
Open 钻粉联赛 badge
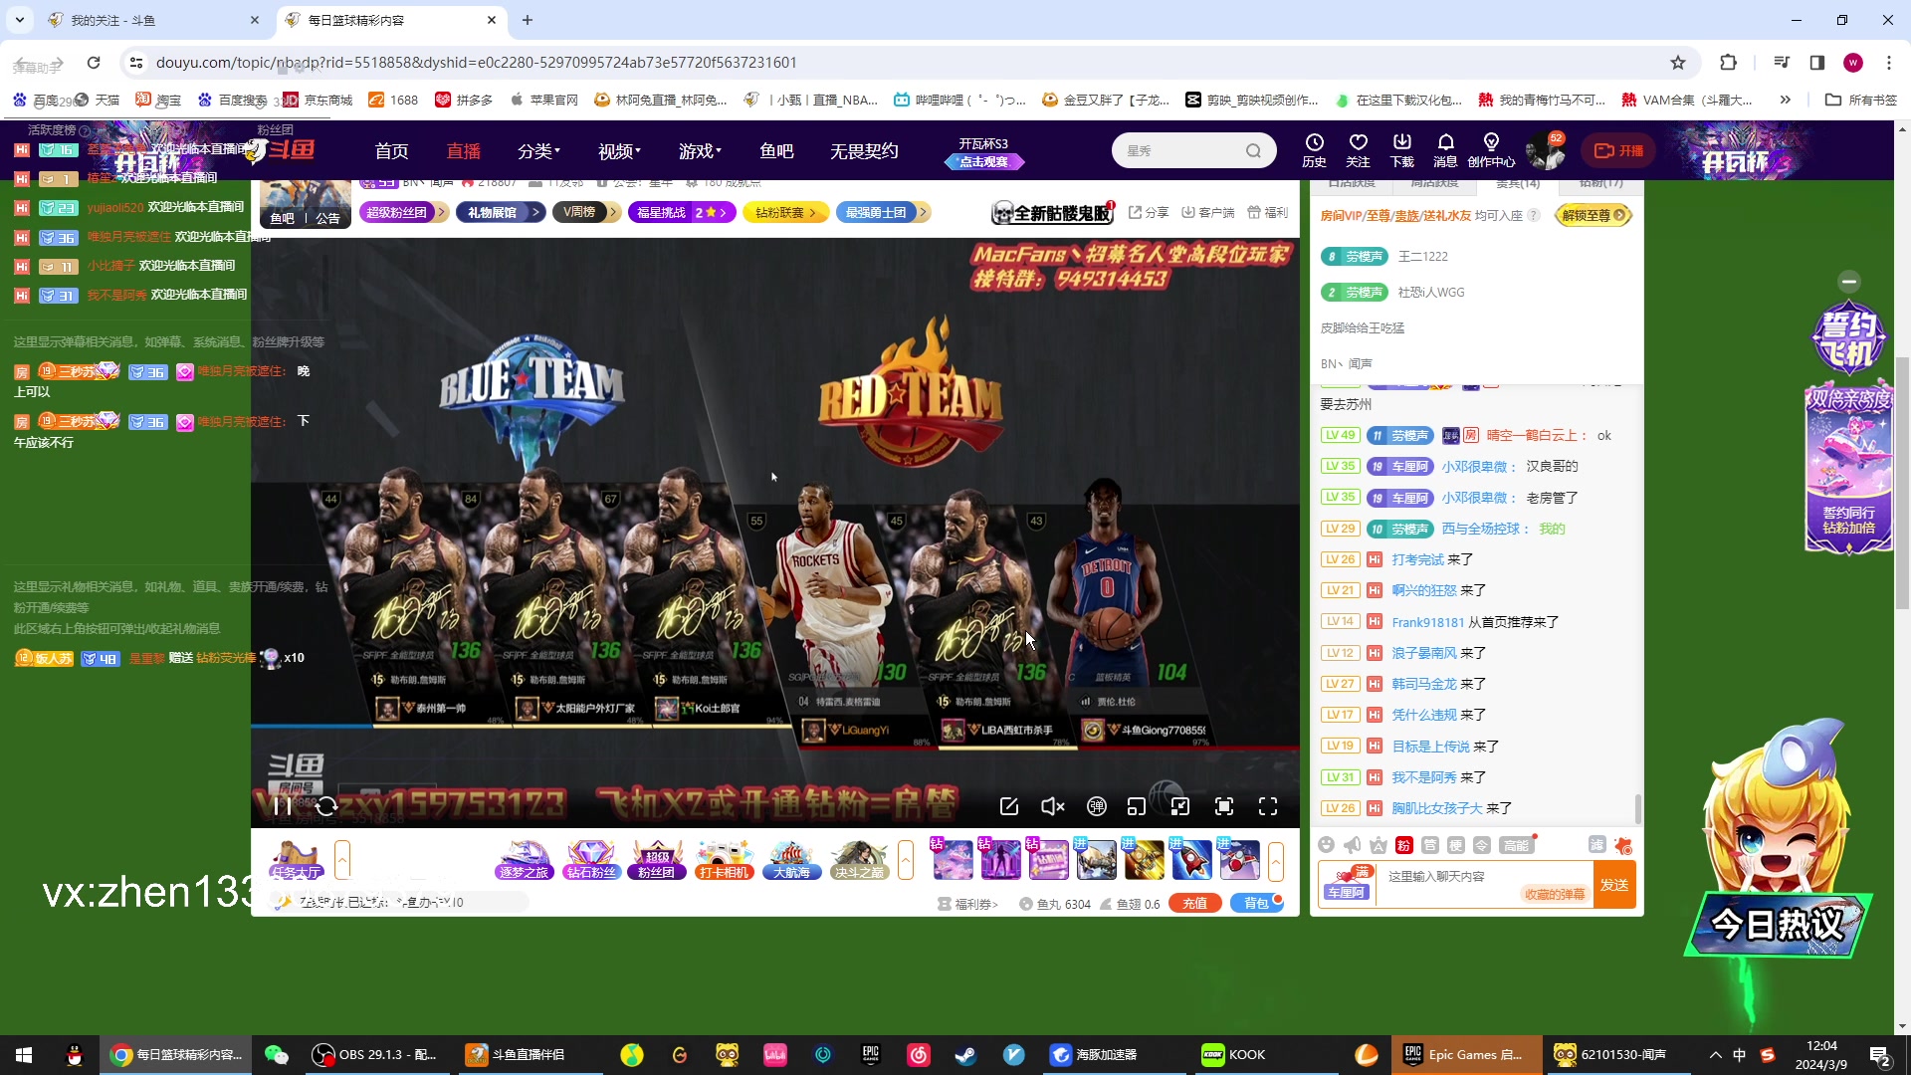point(786,212)
